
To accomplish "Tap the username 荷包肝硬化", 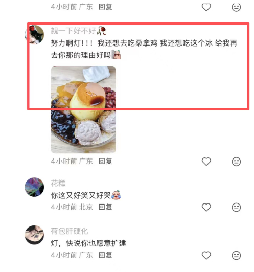I will pos(70,231).
